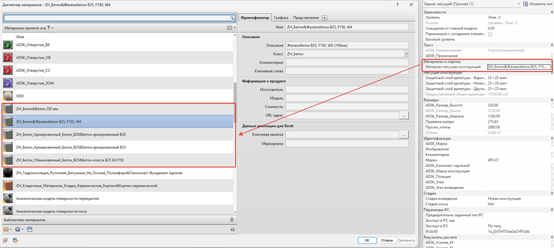The width and height of the screenshot is (554, 248).
Task: Click the ADSK_Отверстие_СС material icon
Action: click(x=8, y=70)
